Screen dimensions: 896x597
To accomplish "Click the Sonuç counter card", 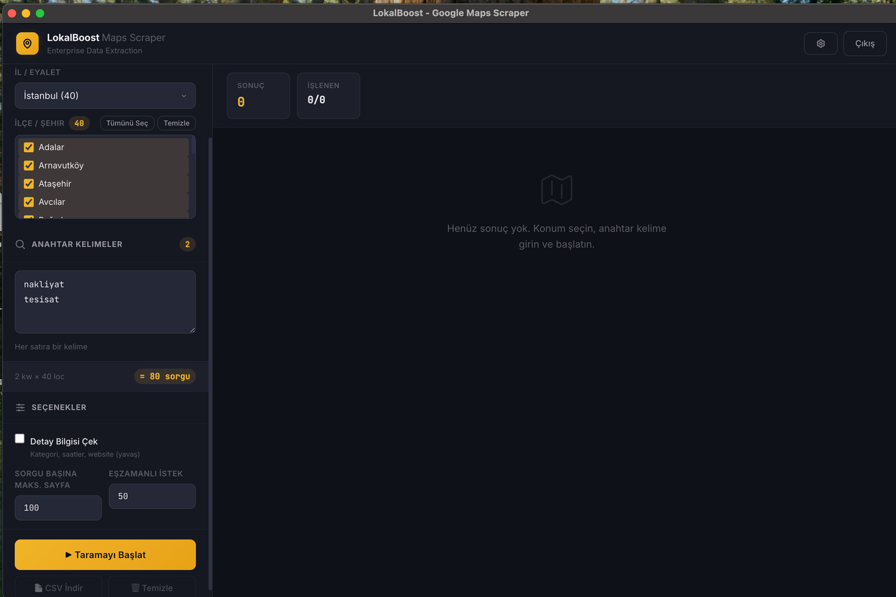I will click(x=258, y=95).
